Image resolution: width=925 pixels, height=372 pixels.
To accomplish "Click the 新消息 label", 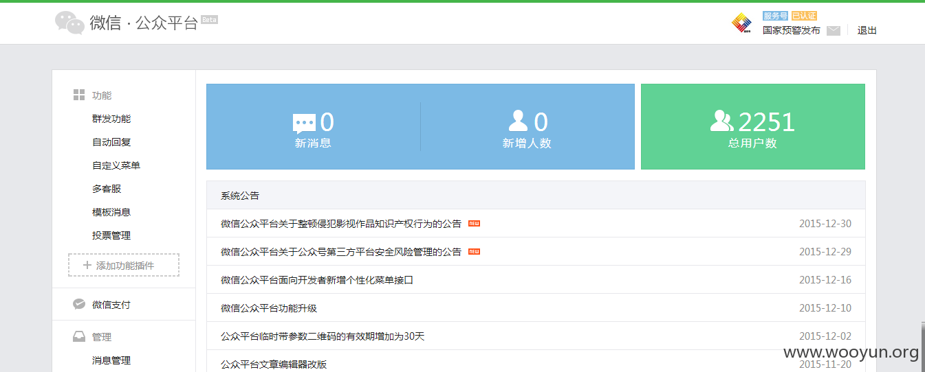I will [313, 143].
